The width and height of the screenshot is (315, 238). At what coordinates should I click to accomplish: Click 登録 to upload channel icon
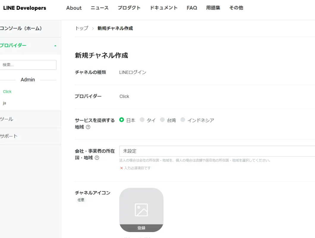pos(141,228)
